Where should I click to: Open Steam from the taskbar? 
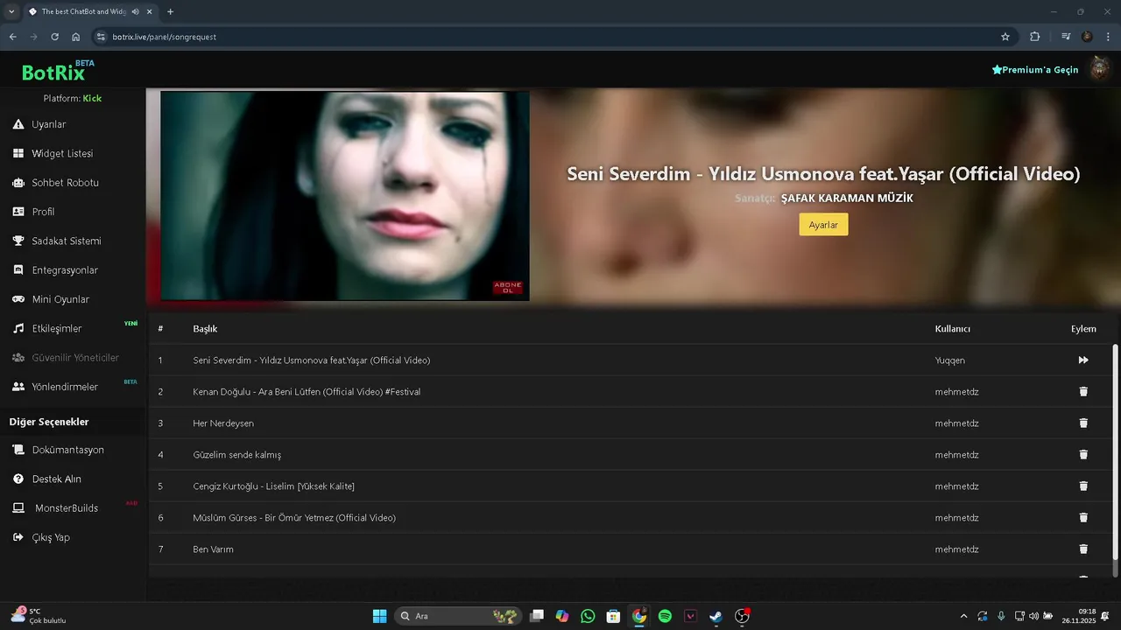coord(716,616)
